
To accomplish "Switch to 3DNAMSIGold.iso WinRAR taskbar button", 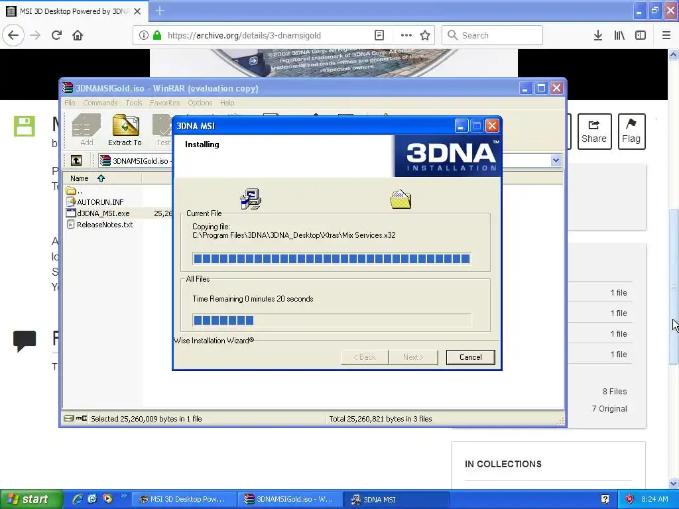I will click(290, 499).
